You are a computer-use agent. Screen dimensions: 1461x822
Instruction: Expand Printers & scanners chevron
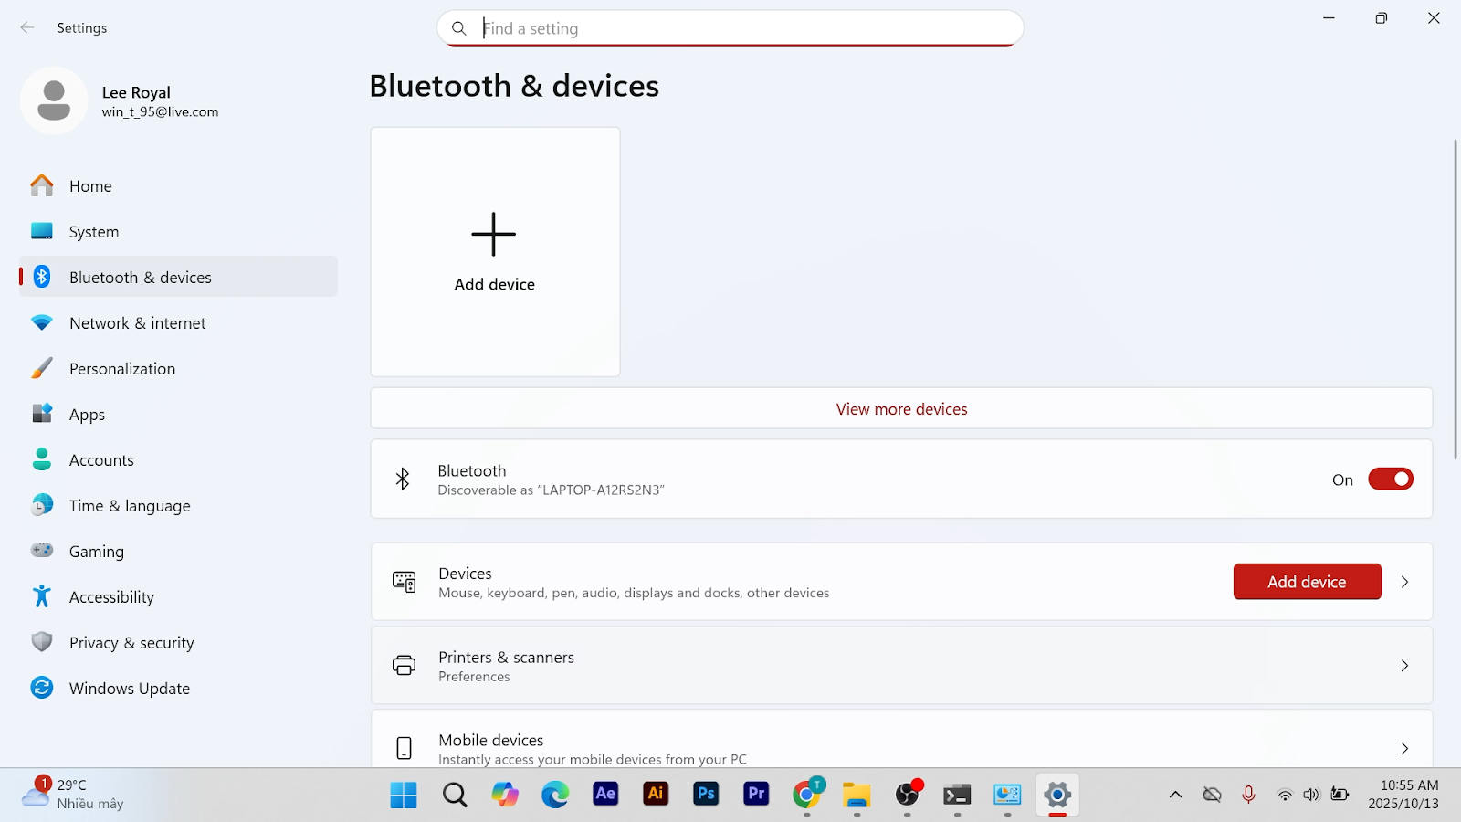1404,666
